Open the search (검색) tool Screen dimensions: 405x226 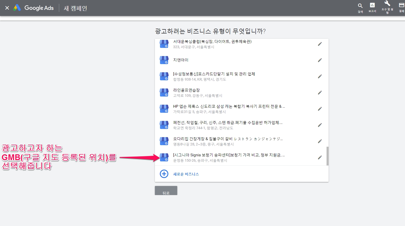[360, 8]
